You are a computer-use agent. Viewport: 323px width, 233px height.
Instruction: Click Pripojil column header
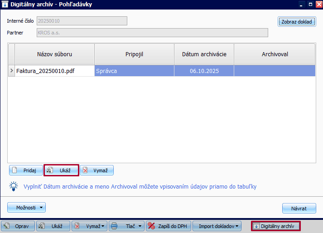pyautogui.click(x=134, y=54)
